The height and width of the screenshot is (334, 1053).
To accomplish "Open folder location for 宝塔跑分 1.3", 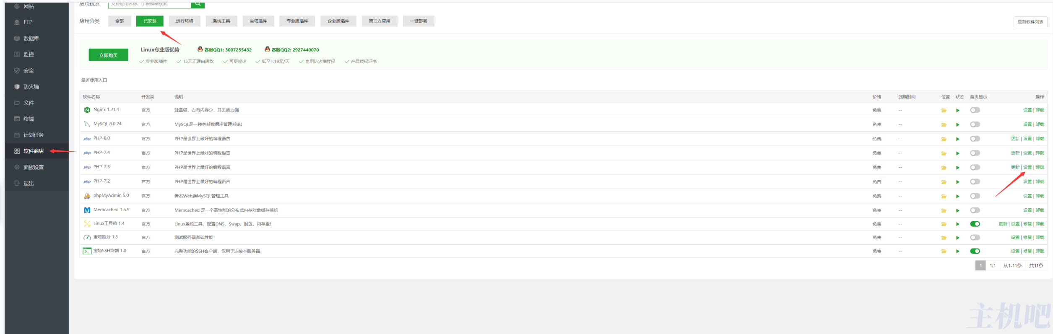I will coord(944,238).
